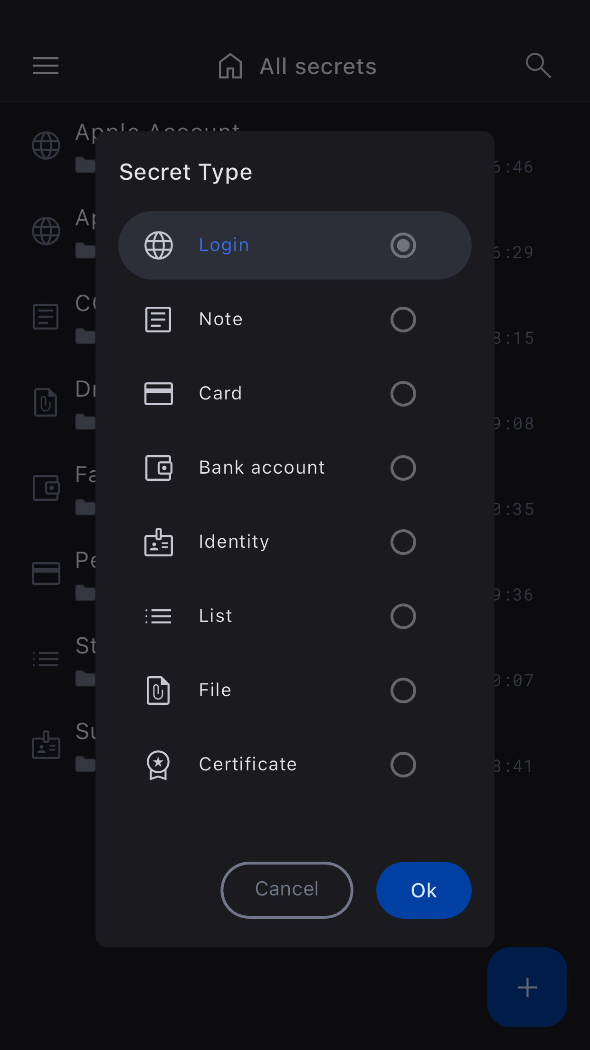Screen dimensions: 590x1050
Task: Select the Identity radio button
Action: point(403,542)
